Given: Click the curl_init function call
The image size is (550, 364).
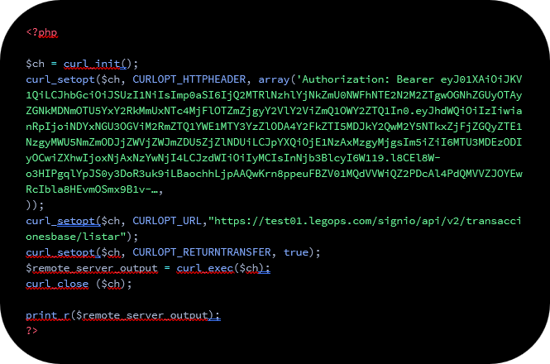Looking at the screenshot, I should pos(95,64).
